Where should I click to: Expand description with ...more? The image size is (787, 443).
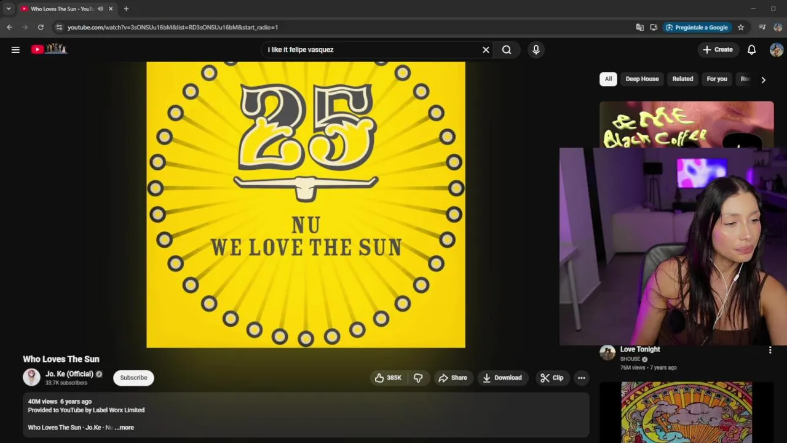124,428
